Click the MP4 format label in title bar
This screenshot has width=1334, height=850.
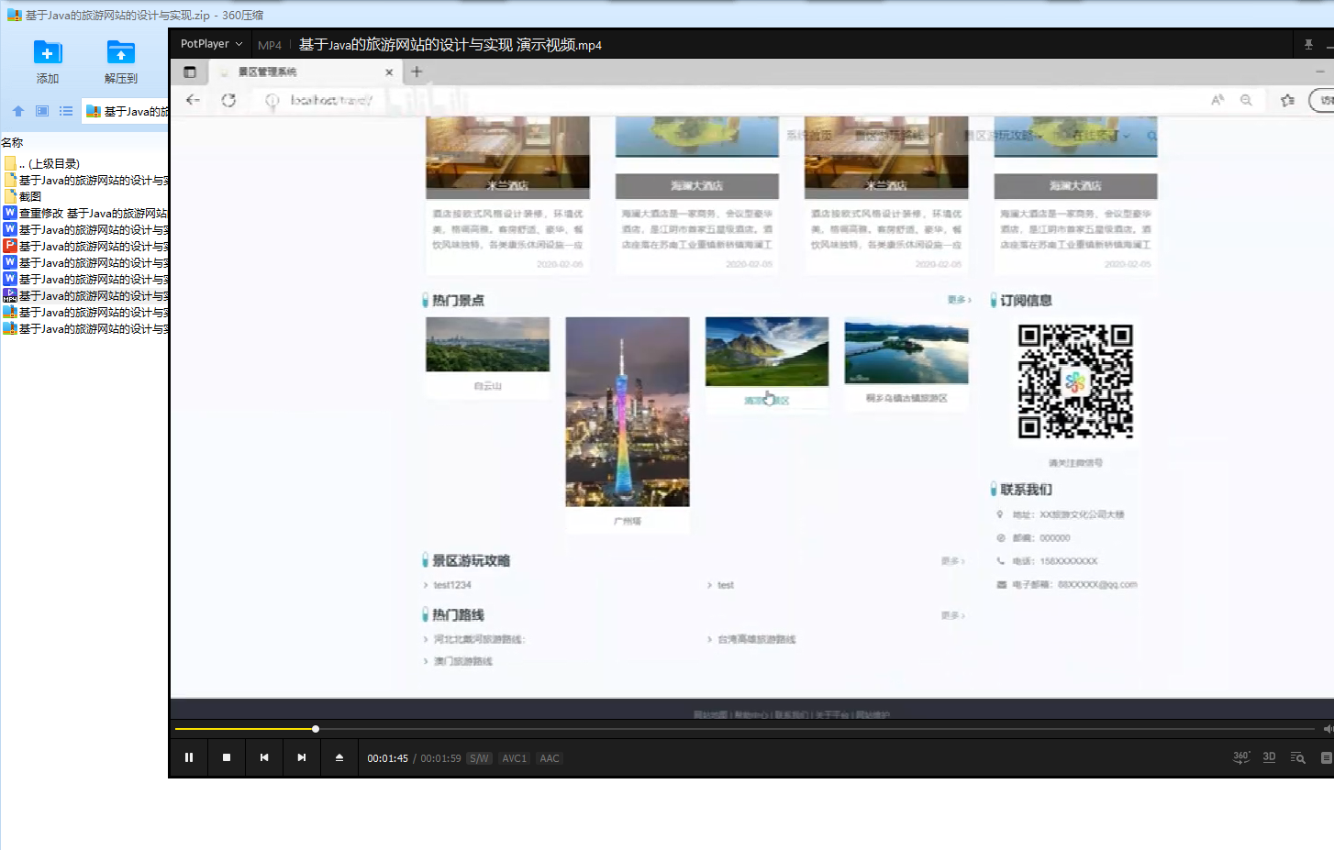[x=270, y=45]
